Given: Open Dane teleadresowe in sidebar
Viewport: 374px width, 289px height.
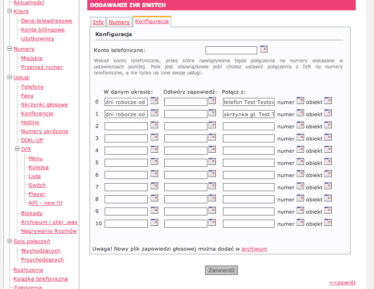Looking at the screenshot, I should pyautogui.click(x=46, y=21).
